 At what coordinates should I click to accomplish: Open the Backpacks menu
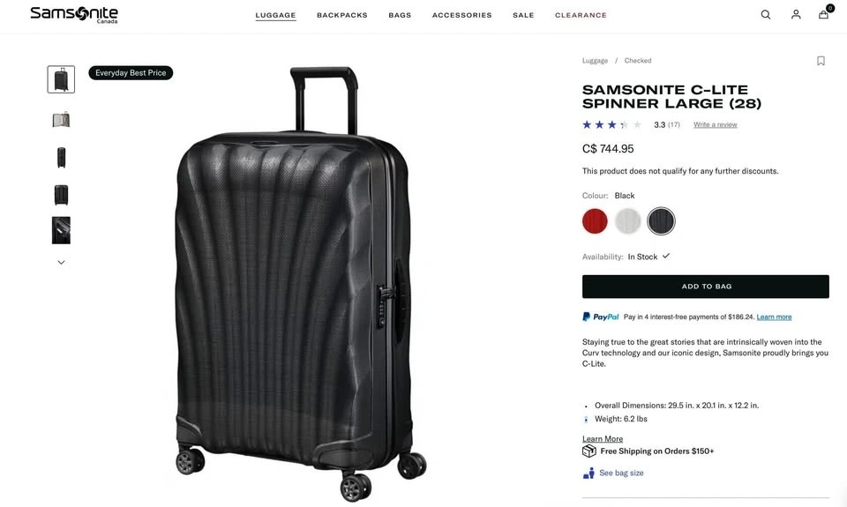pos(342,15)
